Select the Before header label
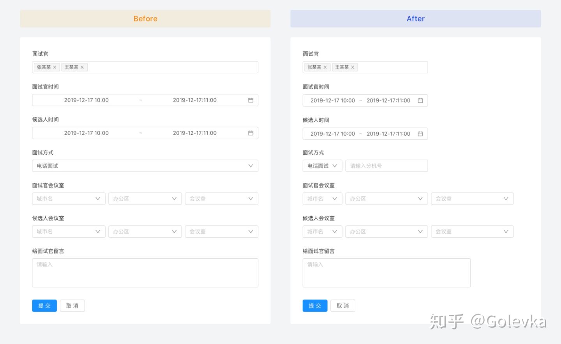This screenshot has height=344, width=561. (x=145, y=18)
